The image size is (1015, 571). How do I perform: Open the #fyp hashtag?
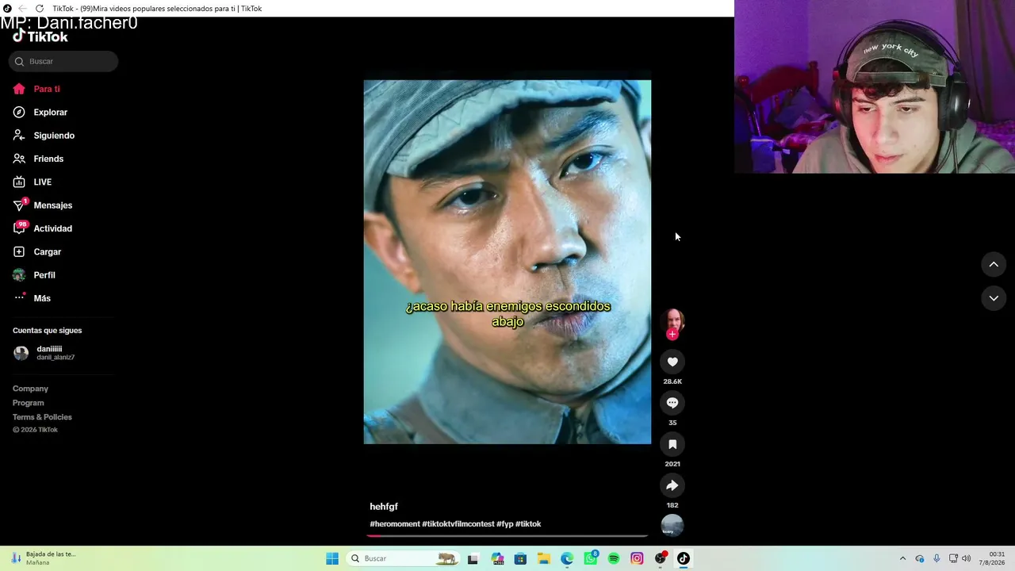coord(505,524)
